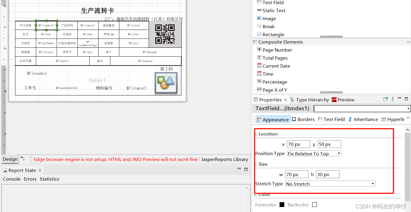
Task: Insert a Page X of Y element
Action: click(274, 90)
